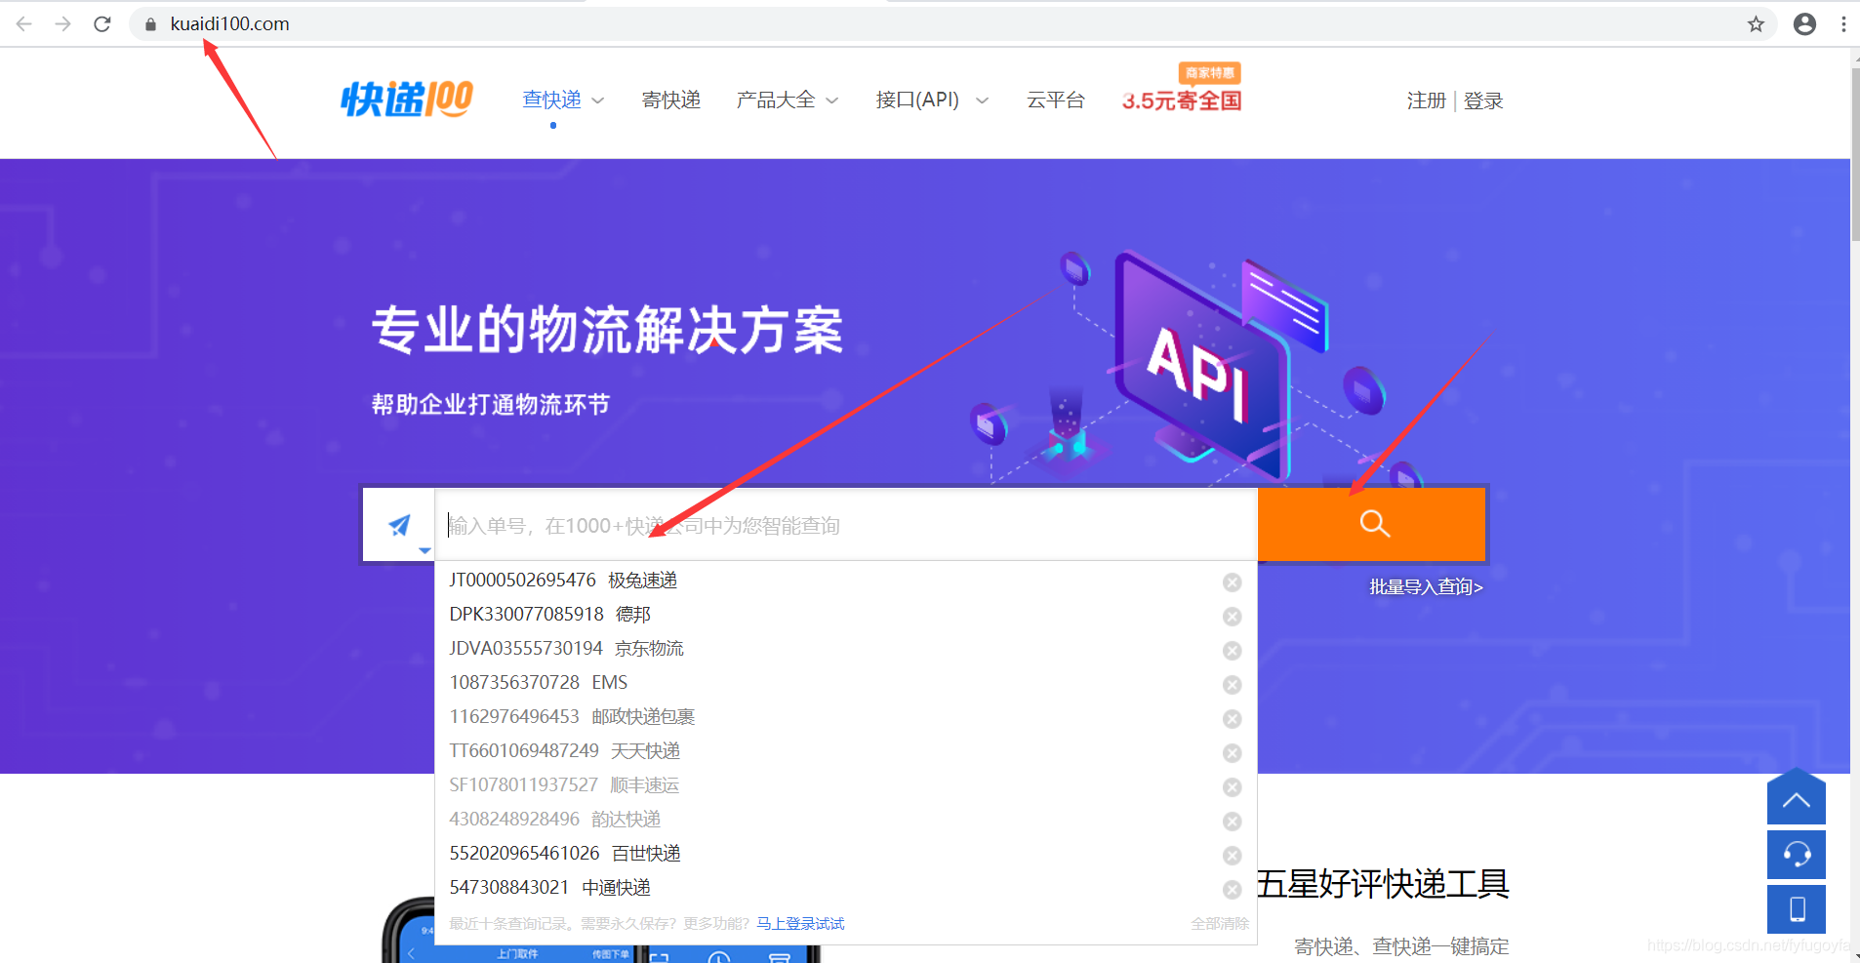Select history entry JDVA03555730194 京东物流
1860x963 pixels.
pos(566,649)
